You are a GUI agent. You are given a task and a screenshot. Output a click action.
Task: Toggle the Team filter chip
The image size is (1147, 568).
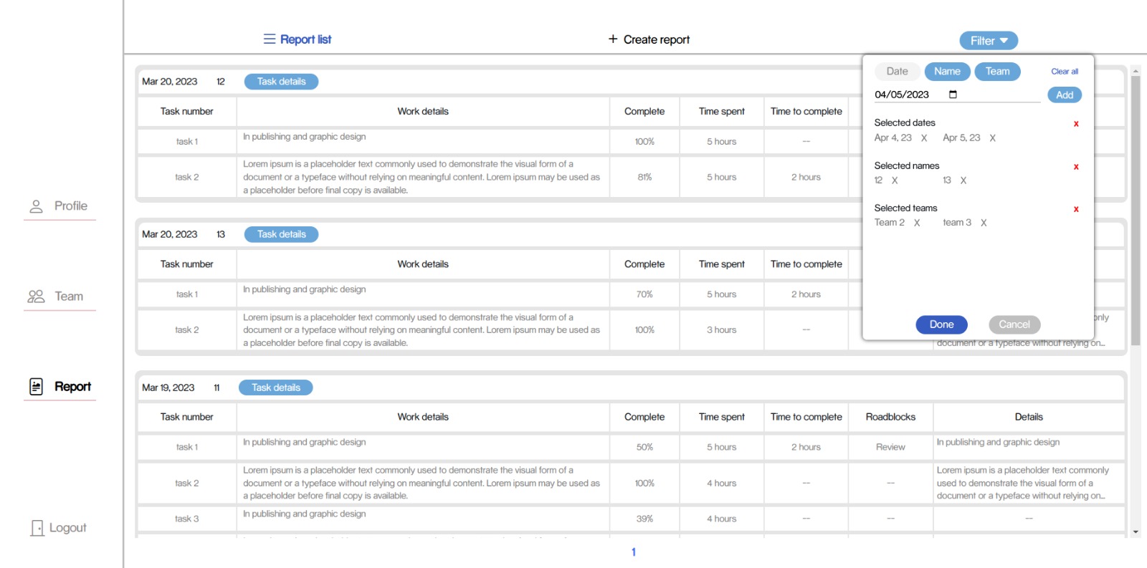tap(997, 72)
